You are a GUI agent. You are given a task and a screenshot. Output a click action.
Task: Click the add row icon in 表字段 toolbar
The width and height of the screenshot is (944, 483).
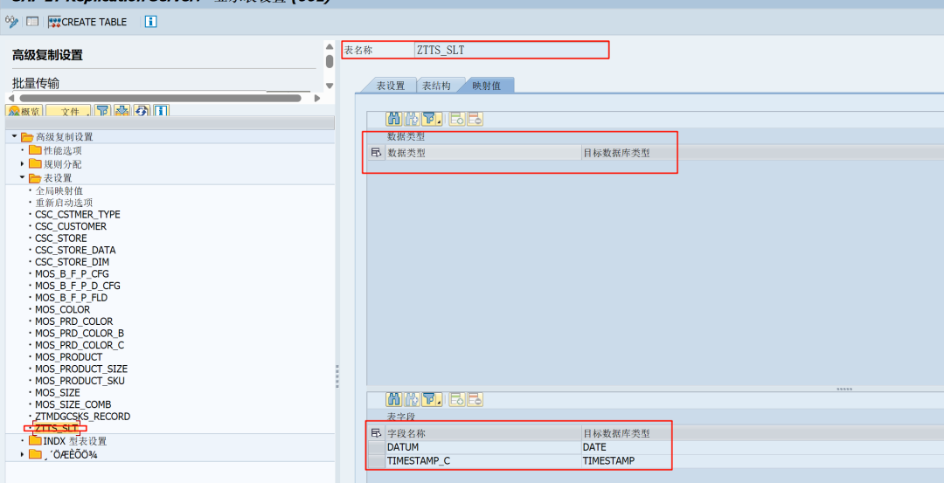[x=457, y=399]
